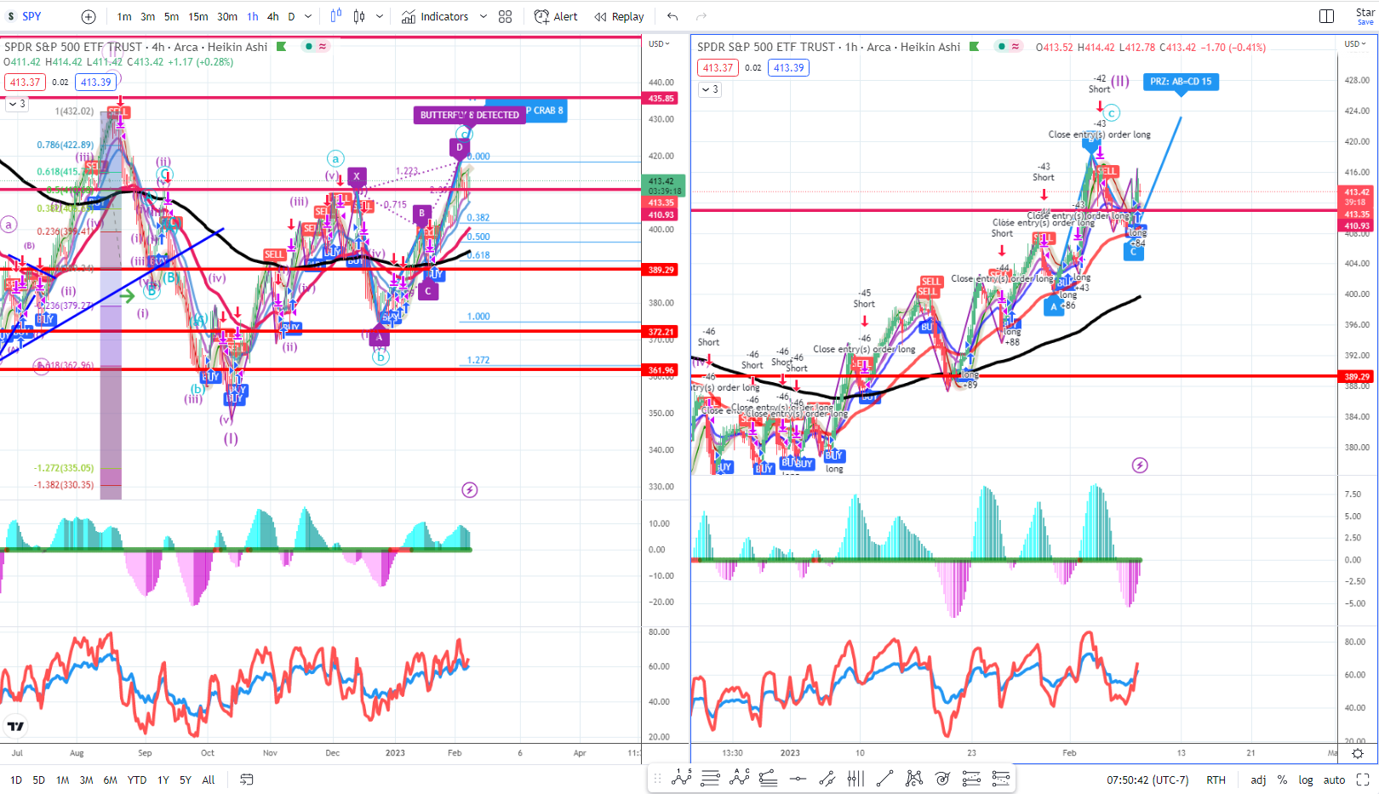Click the green flag on the 4h chart
Screen dimensions: 1379x794
click(282, 47)
